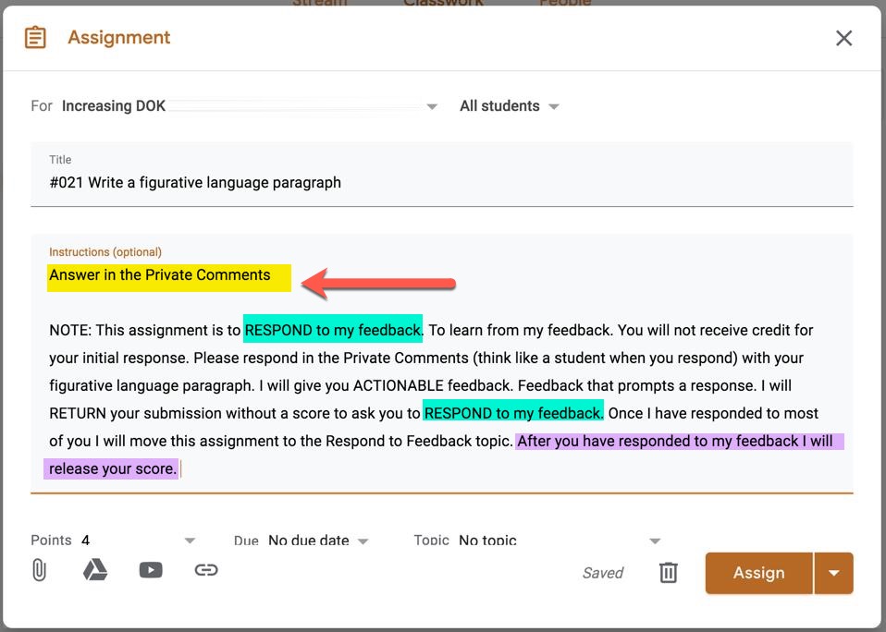
Task: Open the Points dropdown
Action: (190, 541)
